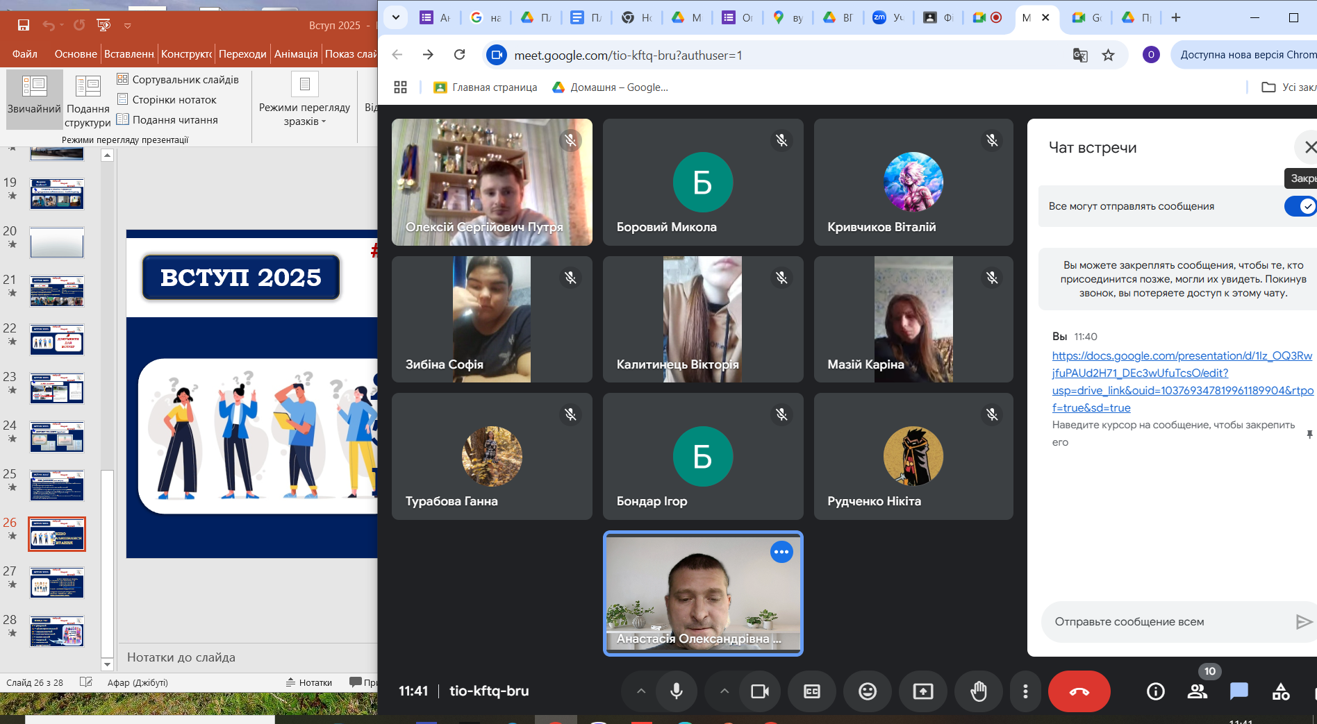The image size is (1317, 724).
Task: Open Reading view (Подання читання)
Action: click(167, 119)
